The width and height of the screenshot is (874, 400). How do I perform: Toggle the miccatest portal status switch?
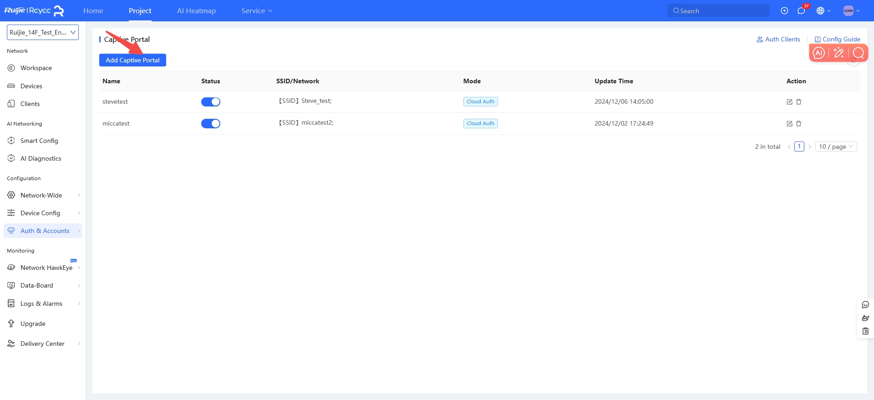pyautogui.click(x=211, y=124)
